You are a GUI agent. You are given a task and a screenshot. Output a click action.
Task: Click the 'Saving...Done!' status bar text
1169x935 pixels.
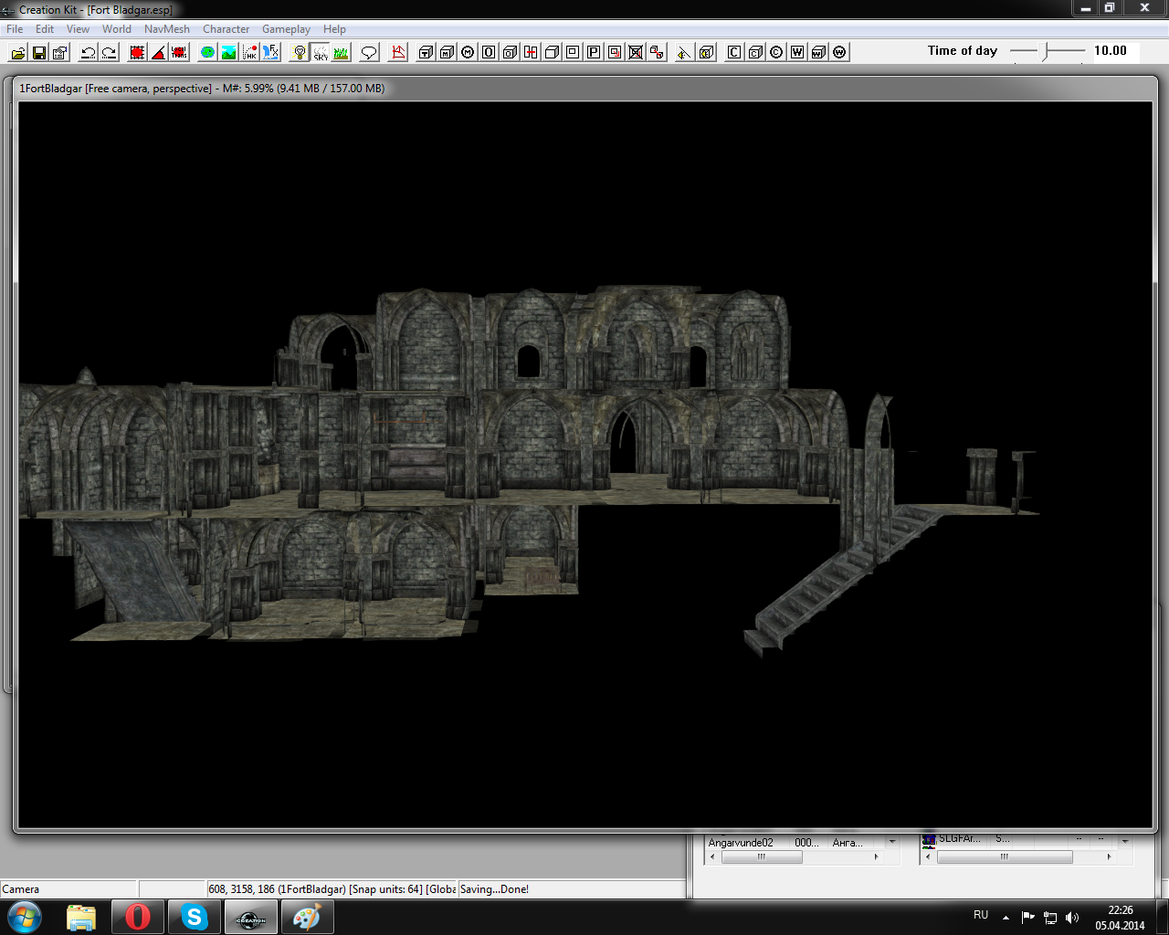click(x=494, y=889)
